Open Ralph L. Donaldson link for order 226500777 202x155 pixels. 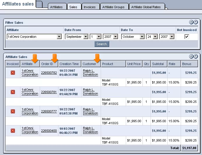pyautogui.click(x=90, y=111)
